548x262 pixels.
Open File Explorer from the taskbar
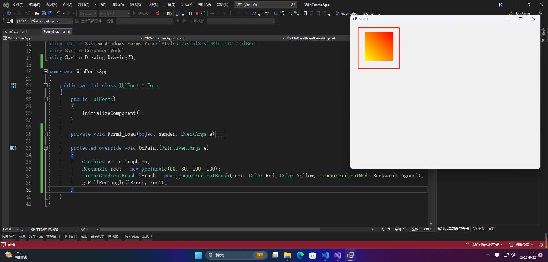tap(287, 255)
